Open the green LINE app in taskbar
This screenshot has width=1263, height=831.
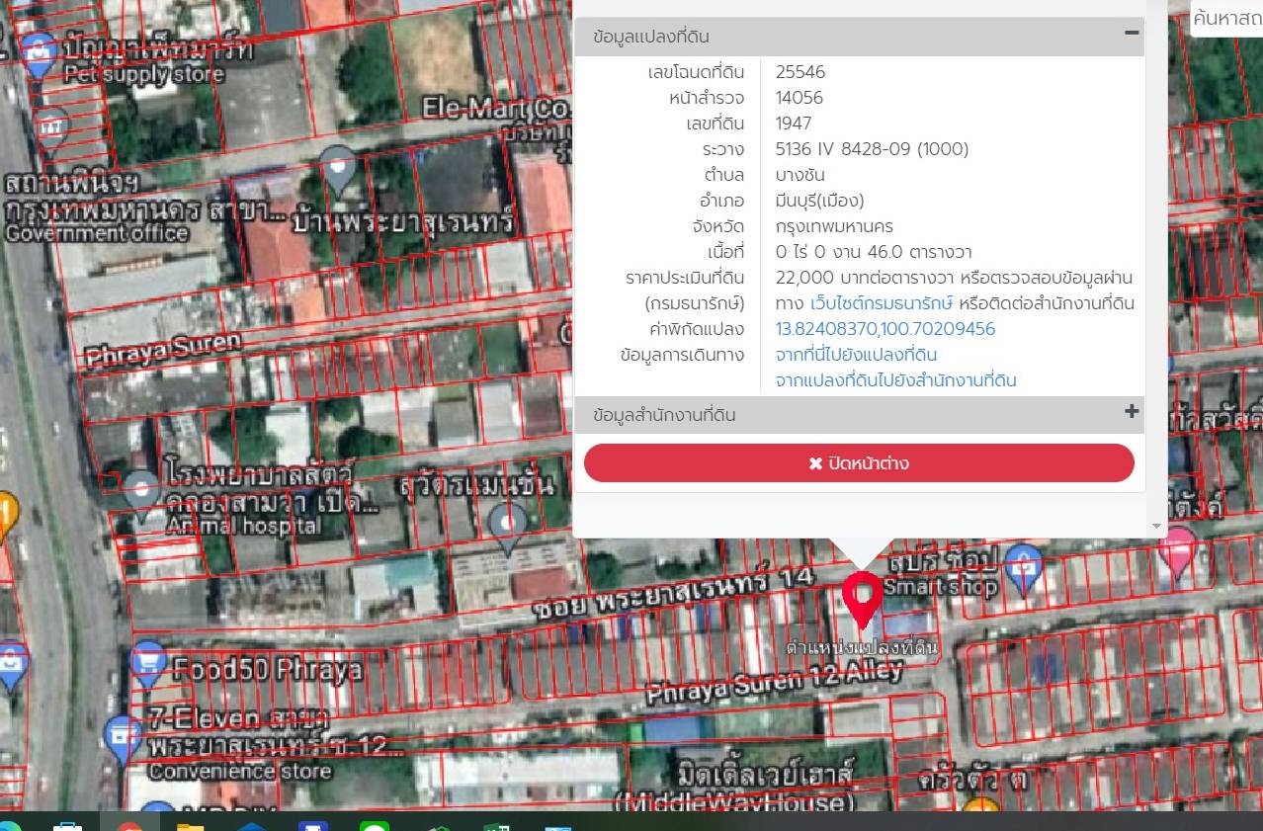(x=374, y=824)
